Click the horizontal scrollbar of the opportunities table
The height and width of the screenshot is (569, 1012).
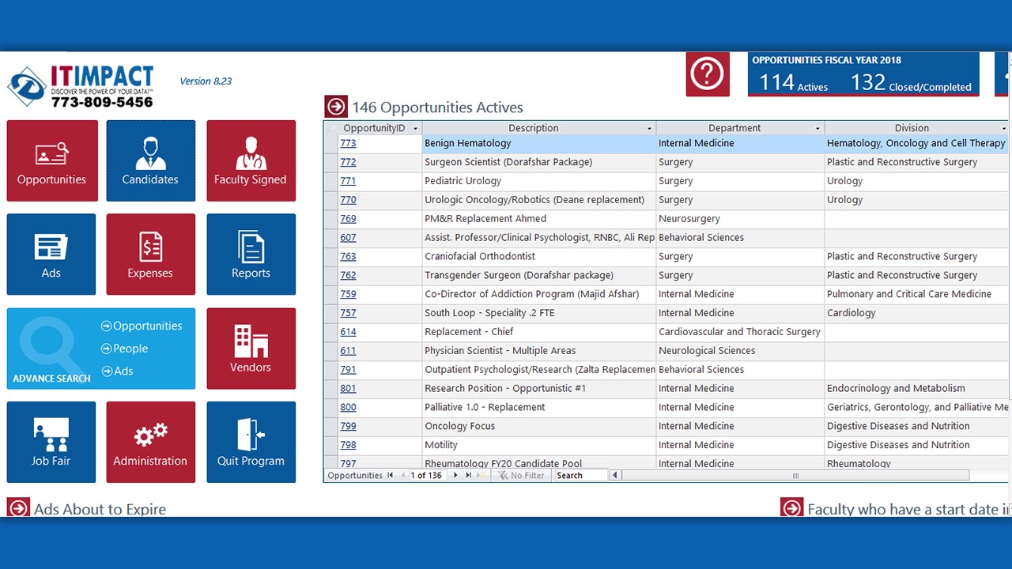point(795,476)
